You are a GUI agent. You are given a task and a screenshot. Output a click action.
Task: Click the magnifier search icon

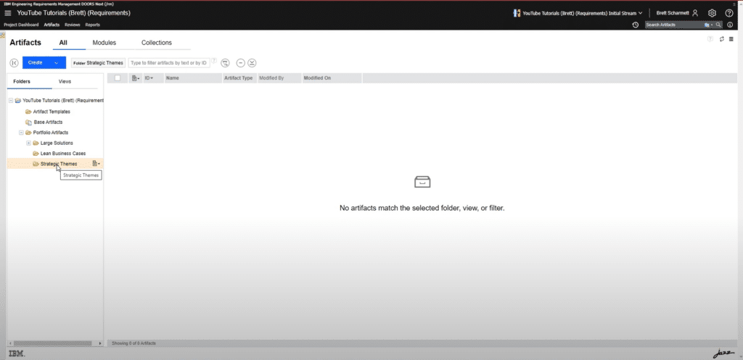[x=718, y=25]
